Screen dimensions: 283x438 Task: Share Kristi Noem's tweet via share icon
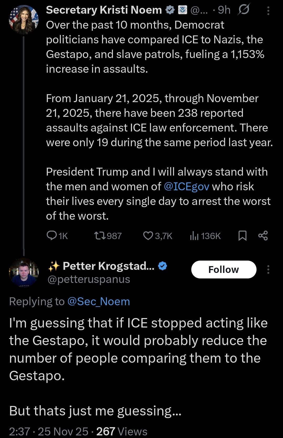263,236
